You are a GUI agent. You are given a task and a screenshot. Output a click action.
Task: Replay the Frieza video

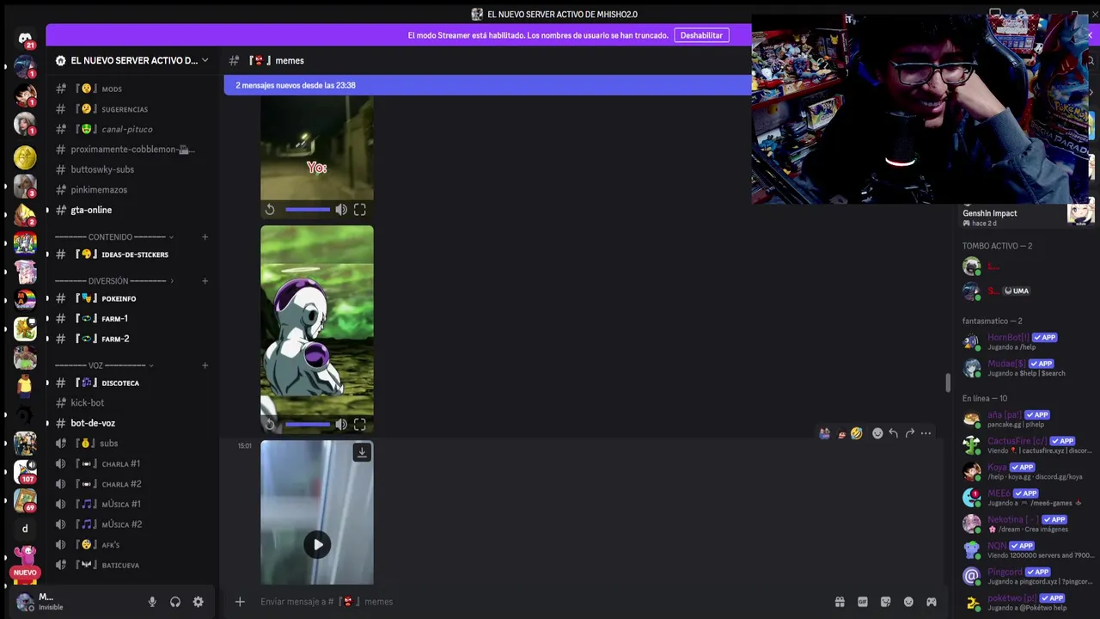point(270,424)
